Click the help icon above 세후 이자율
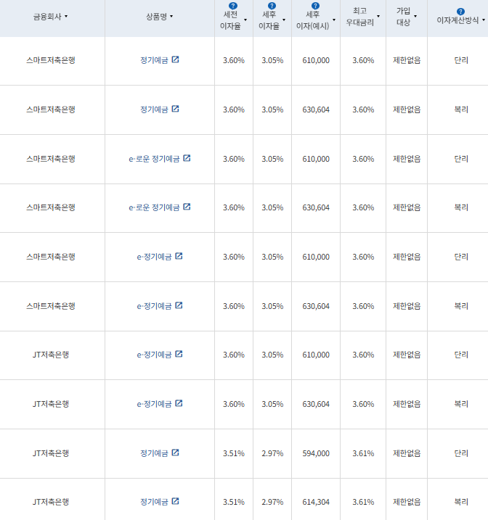Viewport: 488px width, 520px height. tap(272, 6)
